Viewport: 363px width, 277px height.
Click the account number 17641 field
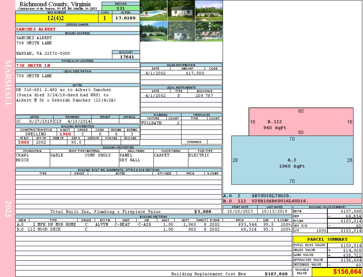126,57
